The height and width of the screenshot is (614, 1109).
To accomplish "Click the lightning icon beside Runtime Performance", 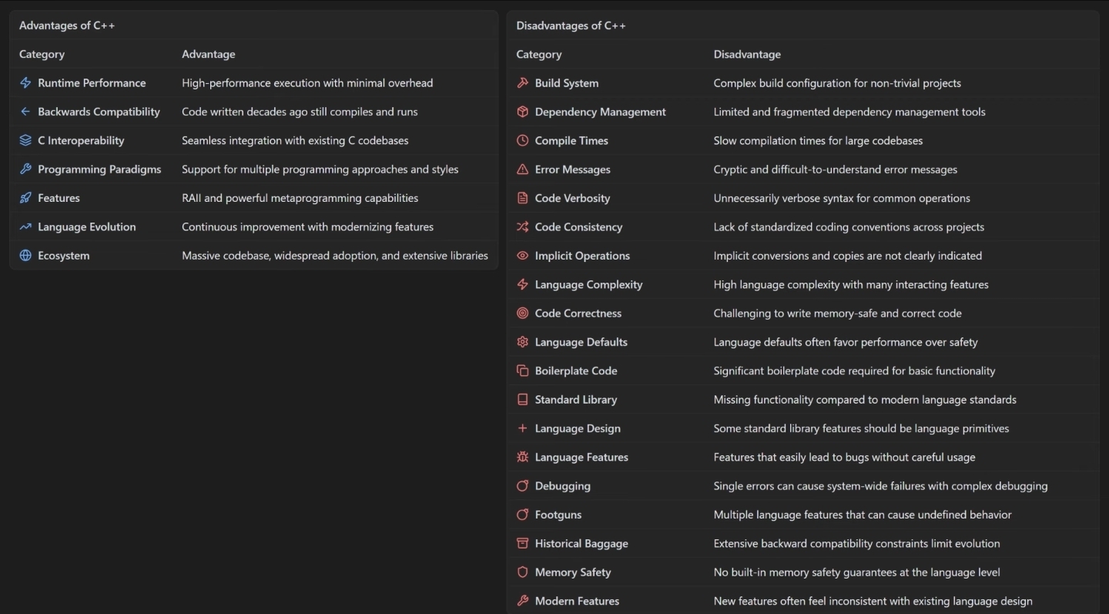I will pyautogui.click(x=25, y=83).
